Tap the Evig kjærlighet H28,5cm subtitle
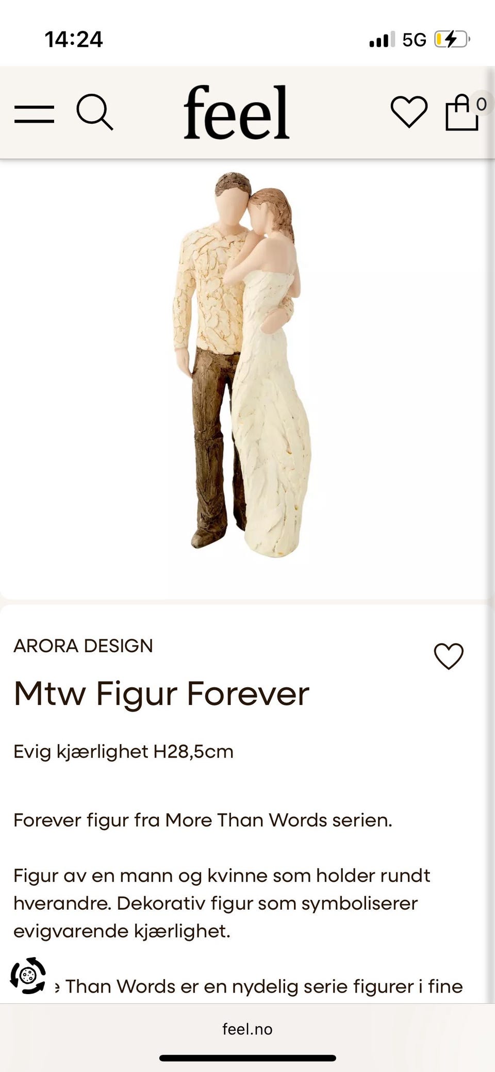The height and width of the screenshot is (1072, 495). [x=123, y=752]
